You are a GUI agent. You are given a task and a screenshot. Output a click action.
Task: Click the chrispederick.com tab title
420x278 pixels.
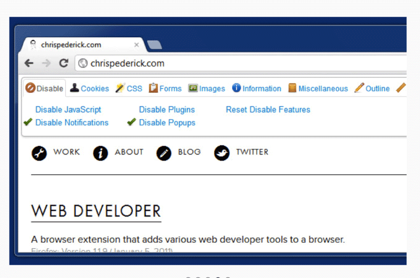71,45
